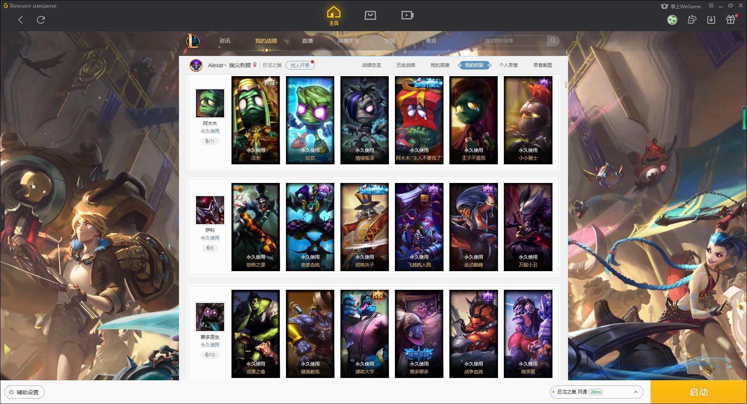Open the 战栗之毒 Mundo skin card
Viewport: 747px width, 404px height.
coord(256,334)
